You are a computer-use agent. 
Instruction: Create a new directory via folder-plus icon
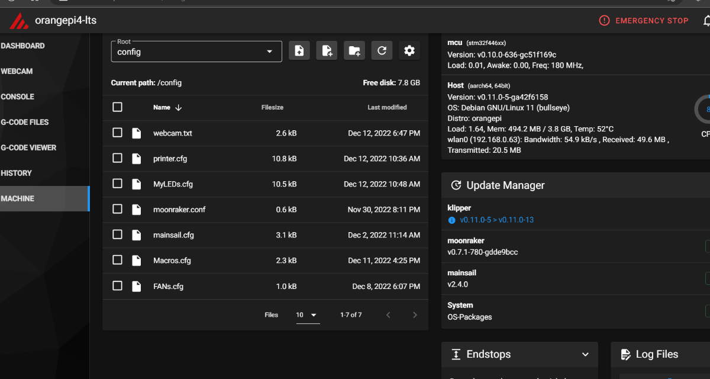pyautogui.click(x=354, y=51)
